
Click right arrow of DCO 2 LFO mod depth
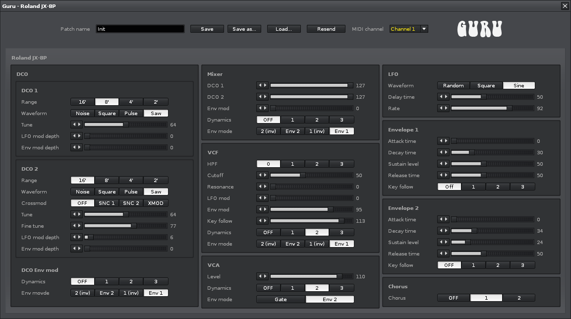point(79,237)
